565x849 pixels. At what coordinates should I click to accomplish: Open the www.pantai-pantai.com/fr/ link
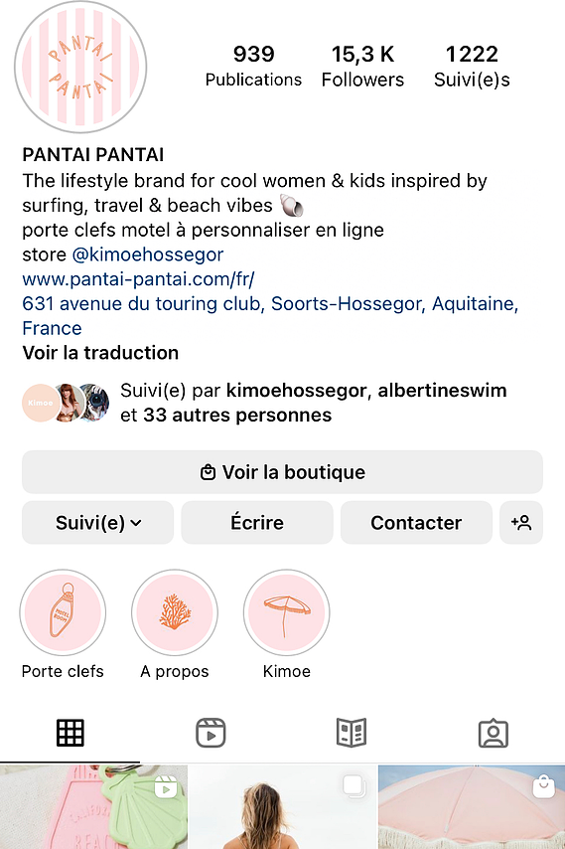138,279
